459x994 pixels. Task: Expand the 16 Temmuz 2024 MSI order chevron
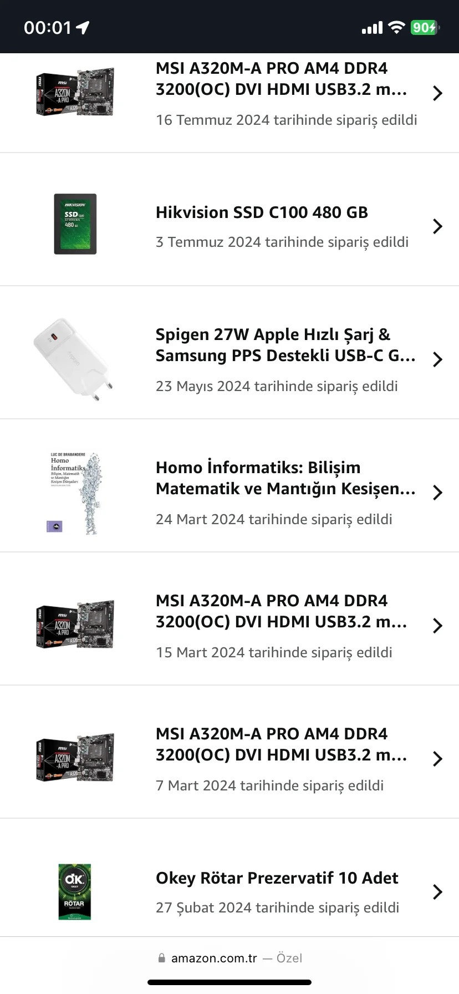coord(437,93)
